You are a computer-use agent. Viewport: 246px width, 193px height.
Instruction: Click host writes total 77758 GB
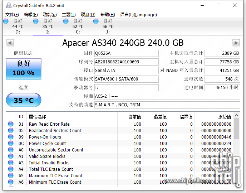point(222,62)
